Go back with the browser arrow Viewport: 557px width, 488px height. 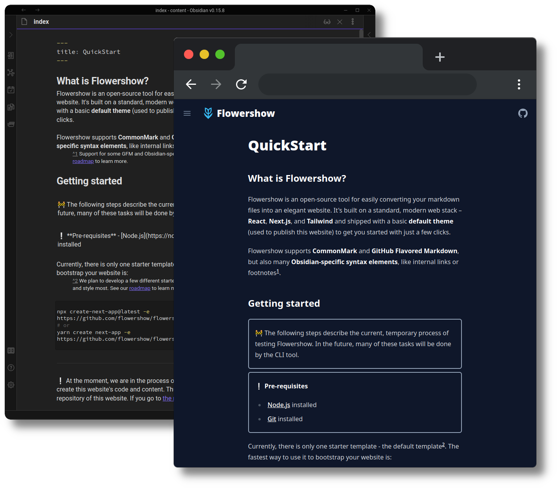(191, 84)
